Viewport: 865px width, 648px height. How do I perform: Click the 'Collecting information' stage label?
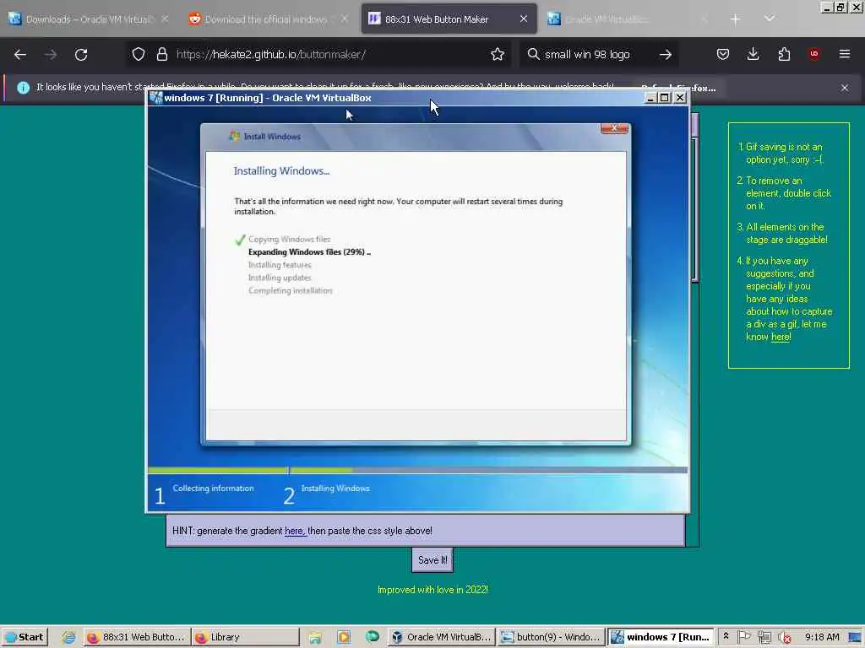[x=213, y=489]
